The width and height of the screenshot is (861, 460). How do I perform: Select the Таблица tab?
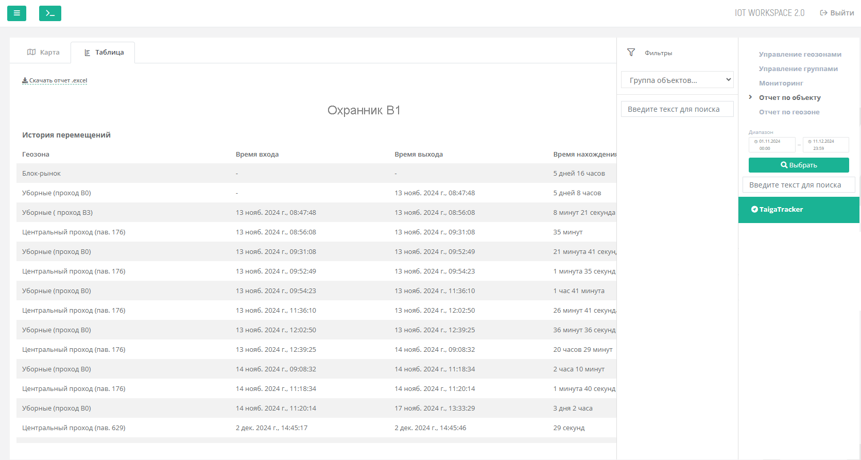click(x=104, y=53)
